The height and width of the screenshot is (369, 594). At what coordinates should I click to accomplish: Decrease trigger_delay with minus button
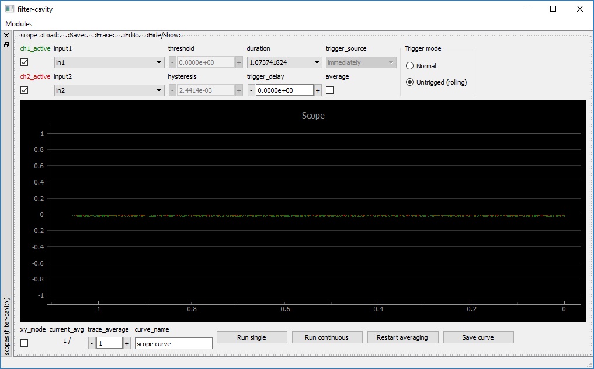[251, 90]
